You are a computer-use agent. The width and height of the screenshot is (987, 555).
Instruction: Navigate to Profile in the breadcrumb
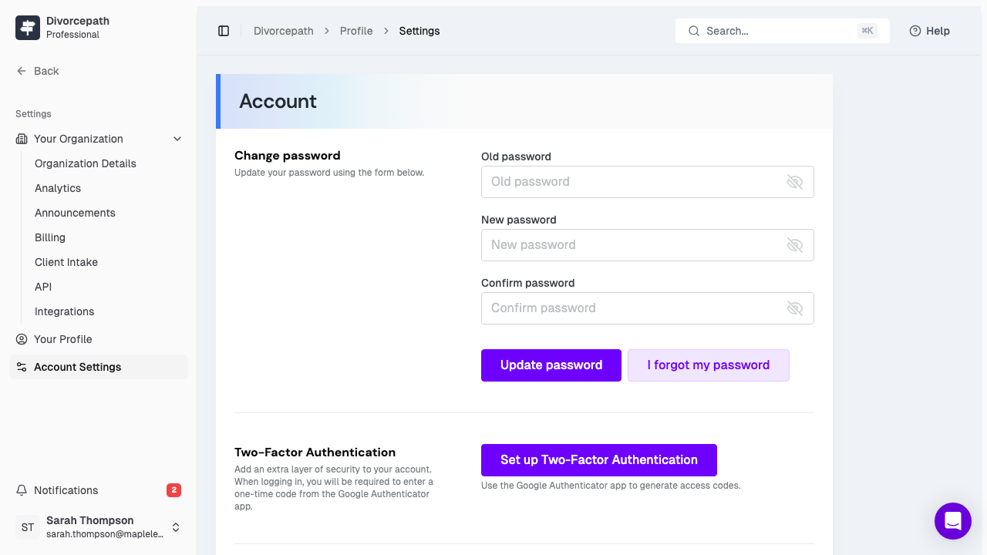point(356,31)
